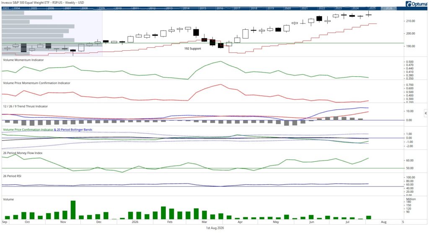Click the 190.00 price axis value

click(411, 46)
